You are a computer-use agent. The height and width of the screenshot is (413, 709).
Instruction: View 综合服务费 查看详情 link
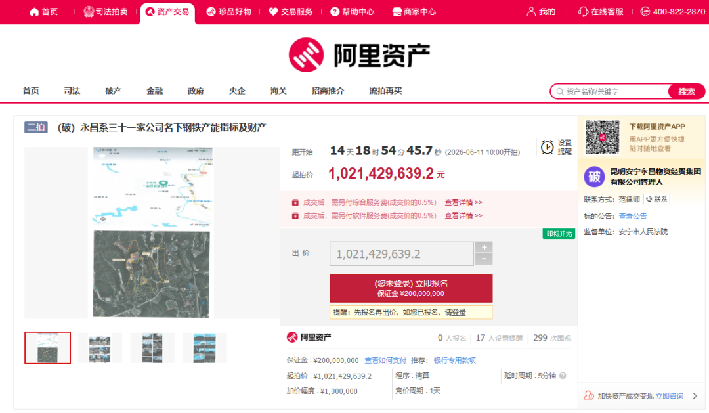(463, 202)
